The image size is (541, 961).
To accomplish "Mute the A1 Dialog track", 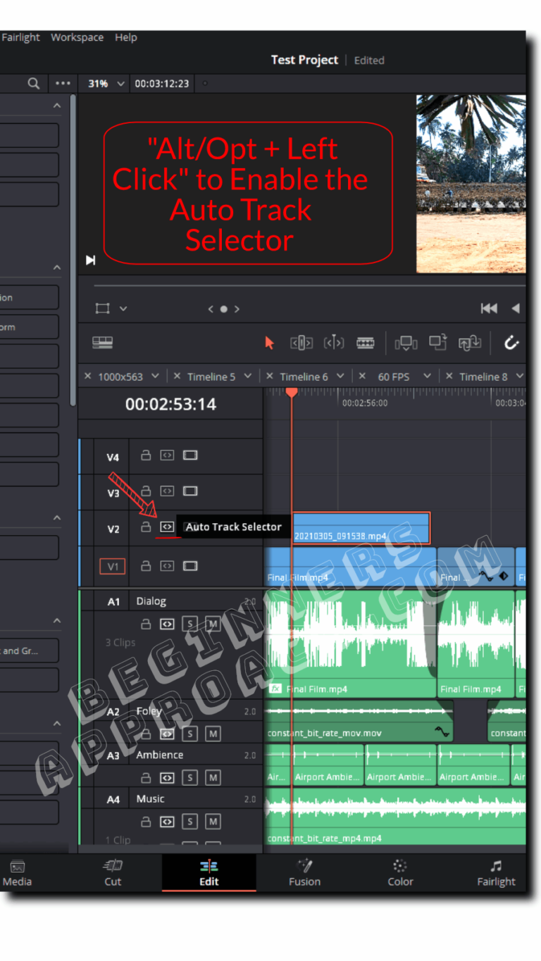I will click(x=213, y=624).
